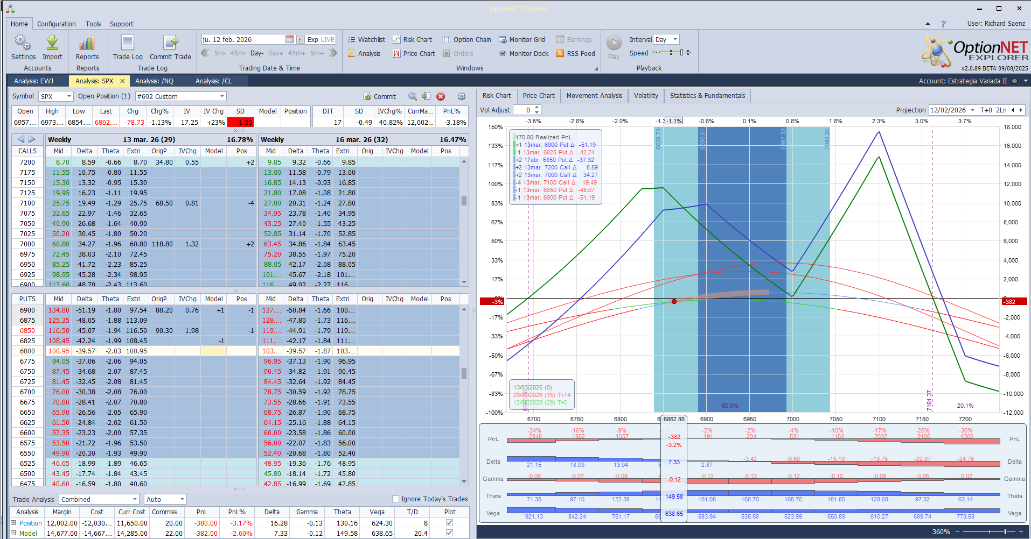Open the Reports chart icon
This screenshot has width=1031, height=539.
click(x=87, y=43)
